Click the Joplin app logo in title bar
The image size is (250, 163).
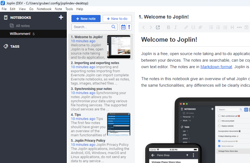[x=3, y=3]
